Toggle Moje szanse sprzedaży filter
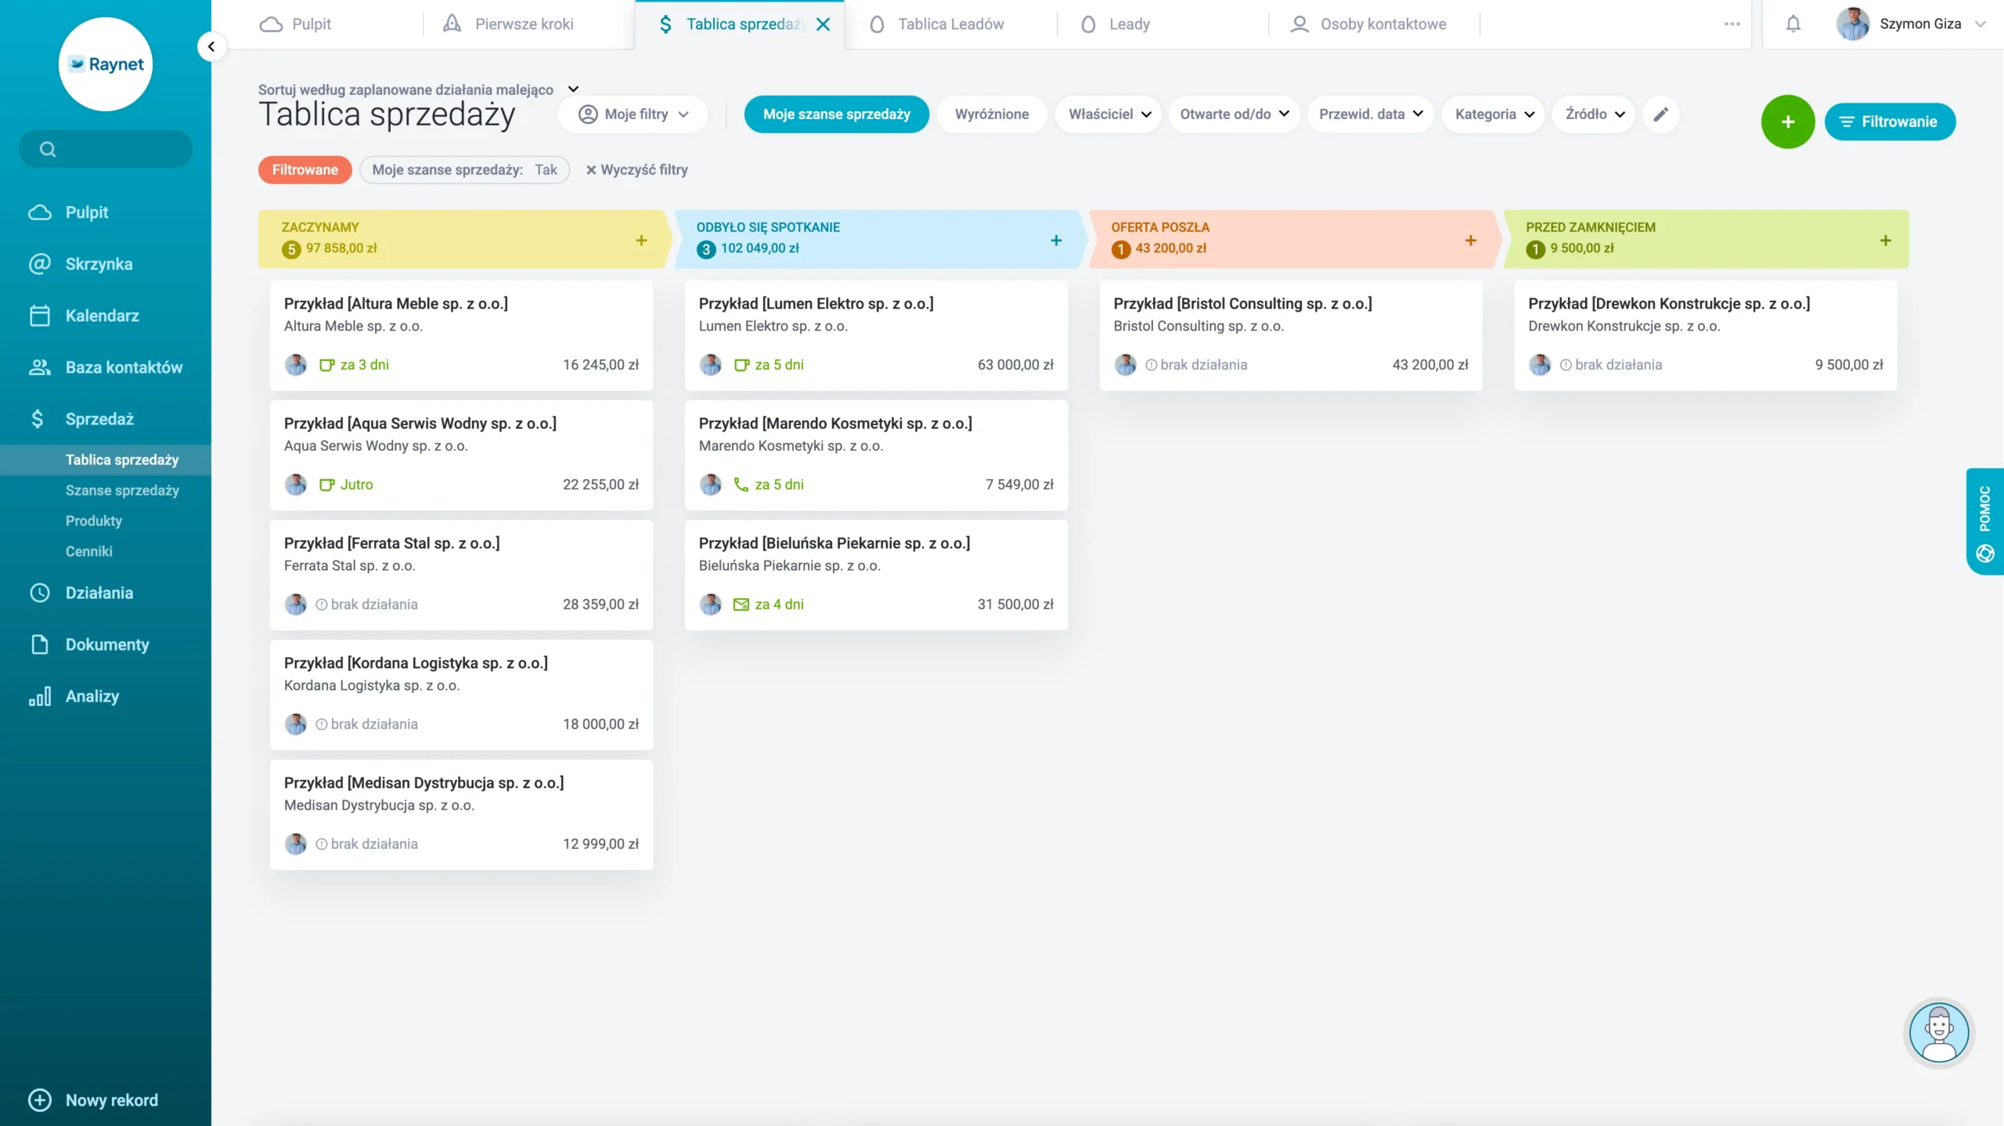Image resolution: width=2004 pixels, height=1126 pixels. (837, 114)
